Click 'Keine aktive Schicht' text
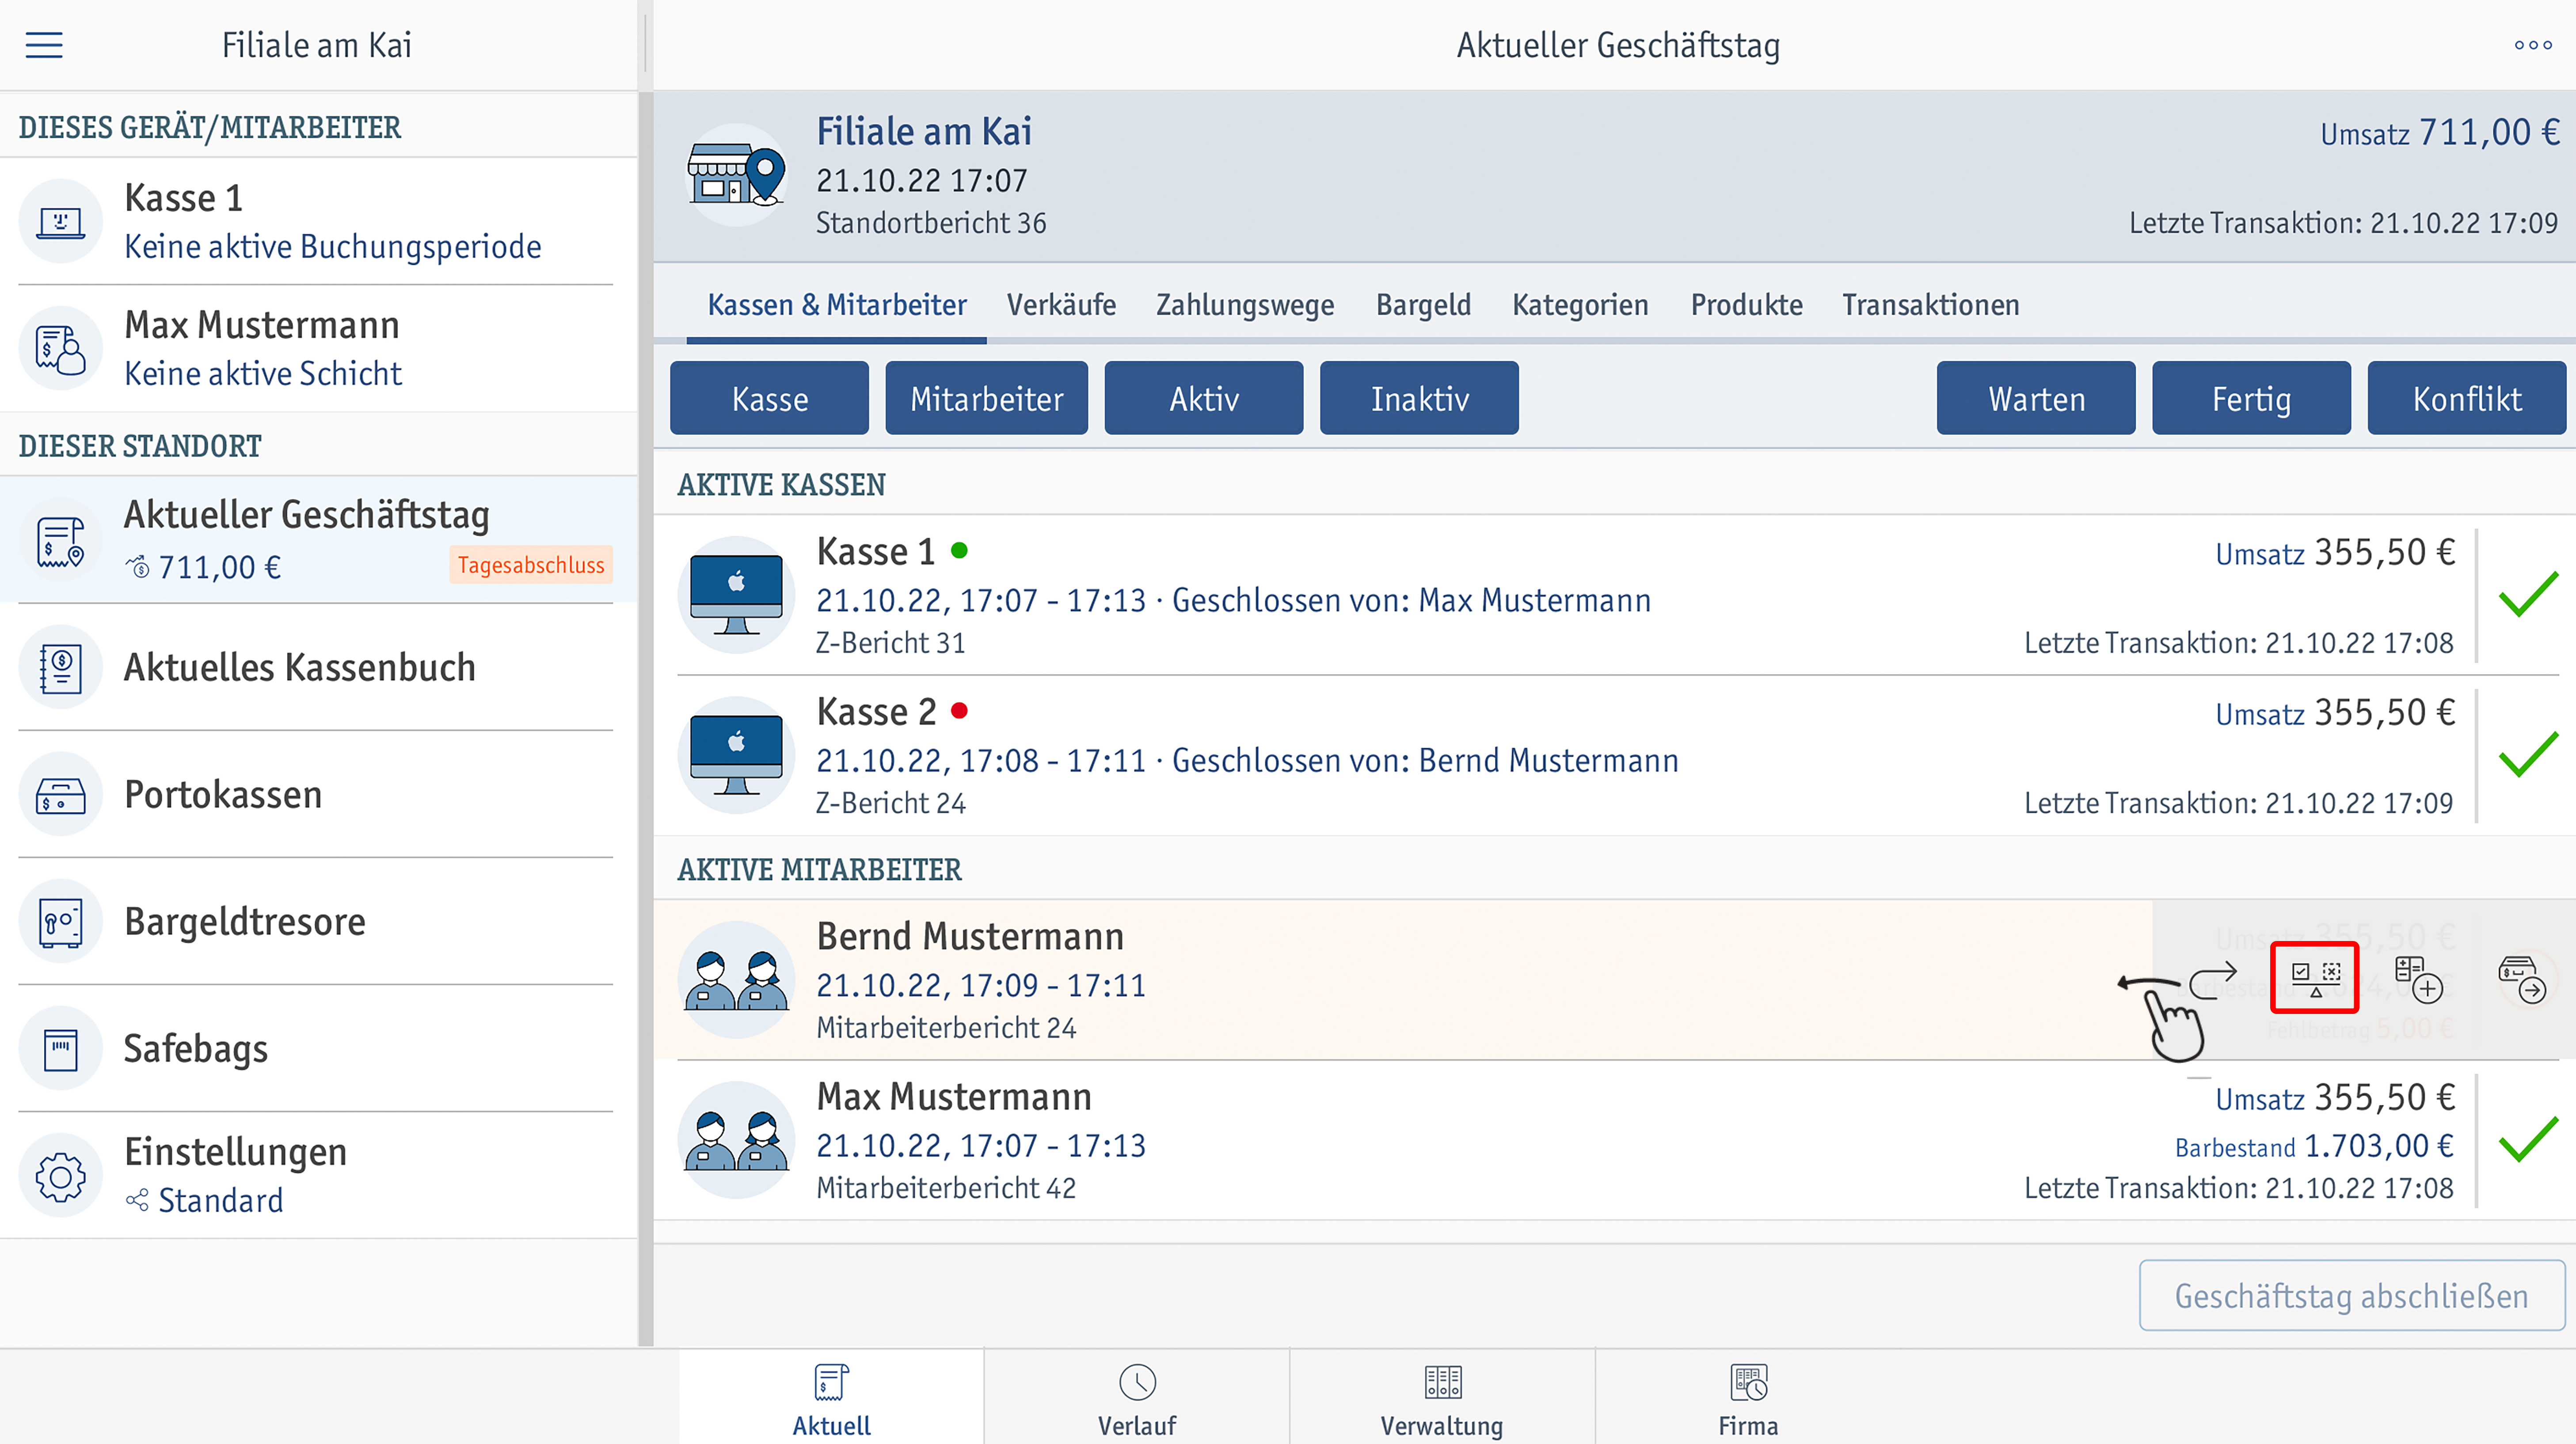This screenshot has width=2576, height=1444. pos(263,374)
